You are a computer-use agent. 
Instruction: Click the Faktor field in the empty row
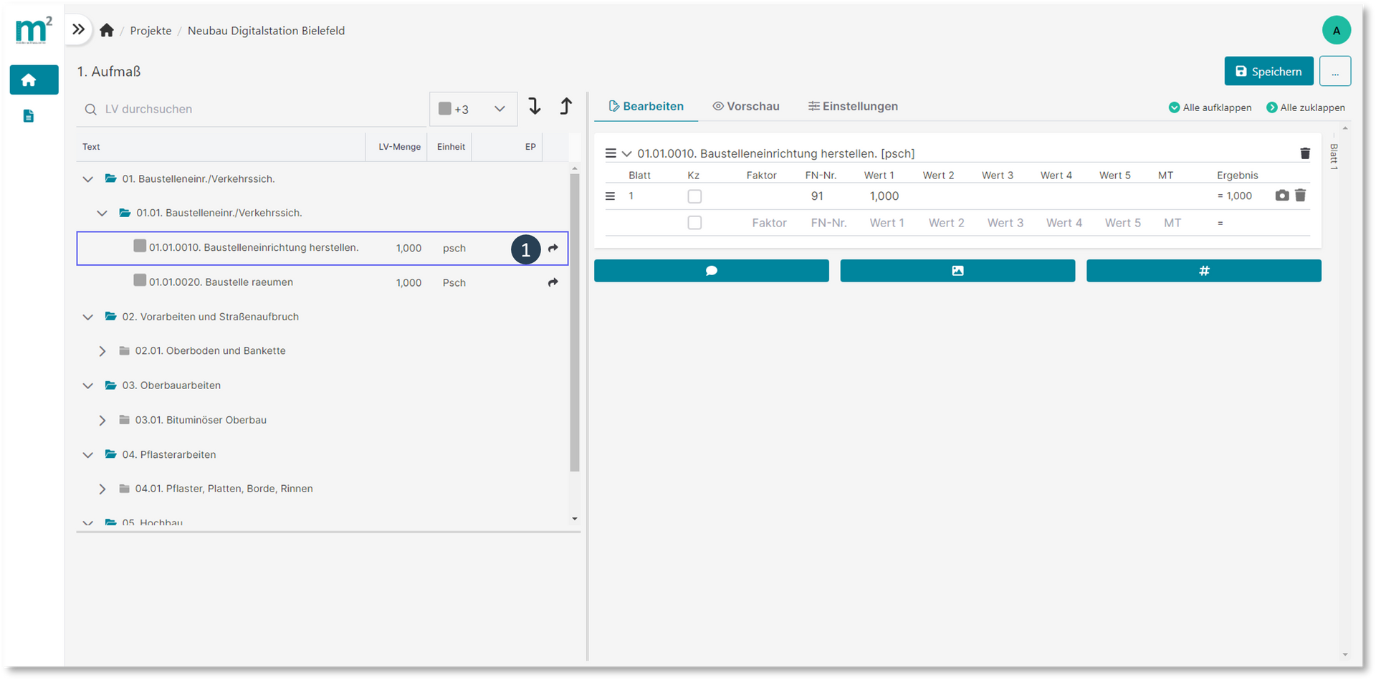tap(769, 223)
